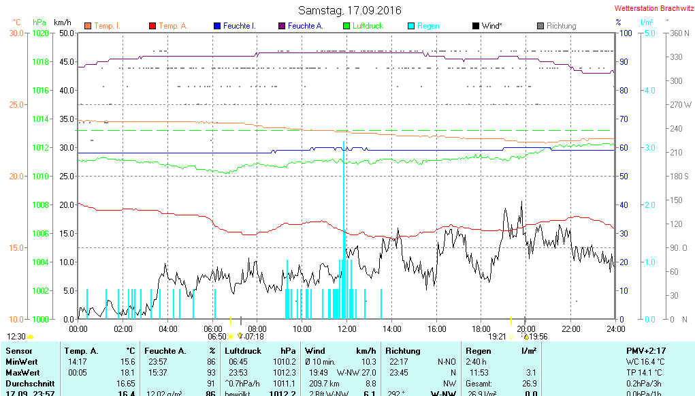Click the 12:00 time axis label

click(346, 329)
